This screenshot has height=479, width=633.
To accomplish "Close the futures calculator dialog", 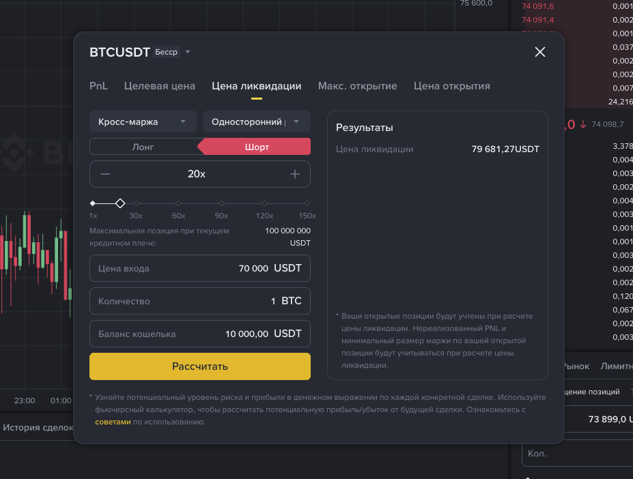I will click(x=539, y=52).
